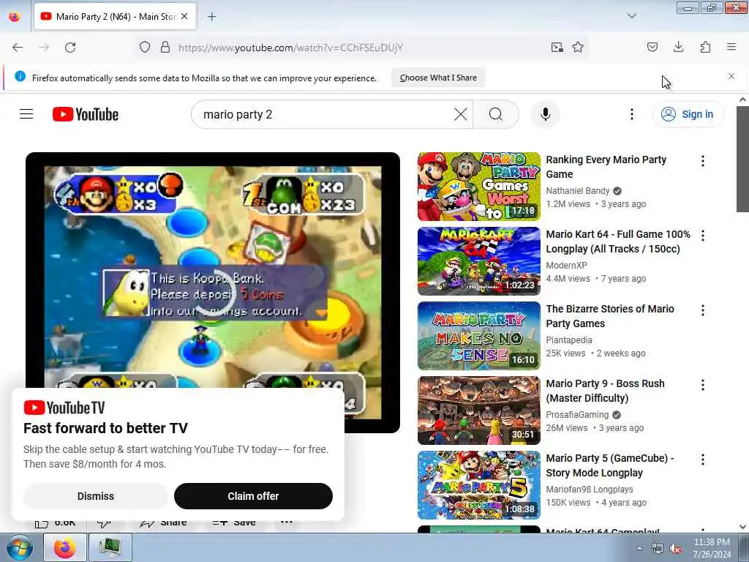Click the Sign in button
This screenshot has width=749, height=562.
pyautogui.click(x=688, y=114)
